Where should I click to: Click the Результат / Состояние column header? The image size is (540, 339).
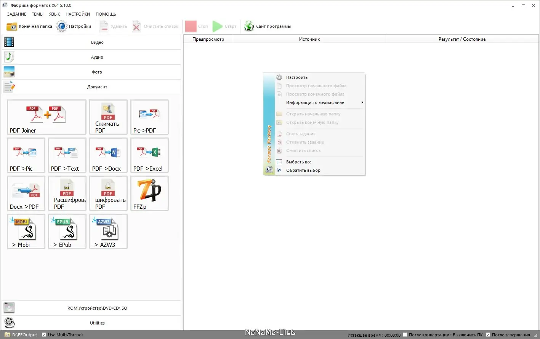462,39
